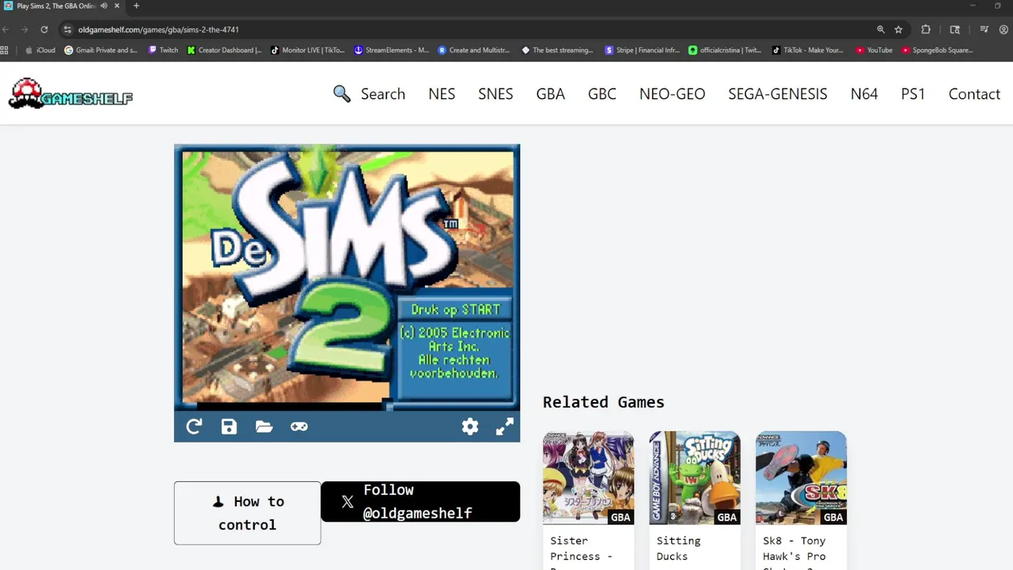Screen dimensions: 1013x570
Task: Click the Search magnifier icon
Action: pos(342,93)
